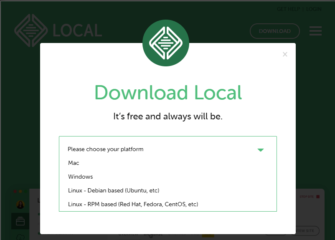Open the GET HELP link

click(x=288, y=9)
